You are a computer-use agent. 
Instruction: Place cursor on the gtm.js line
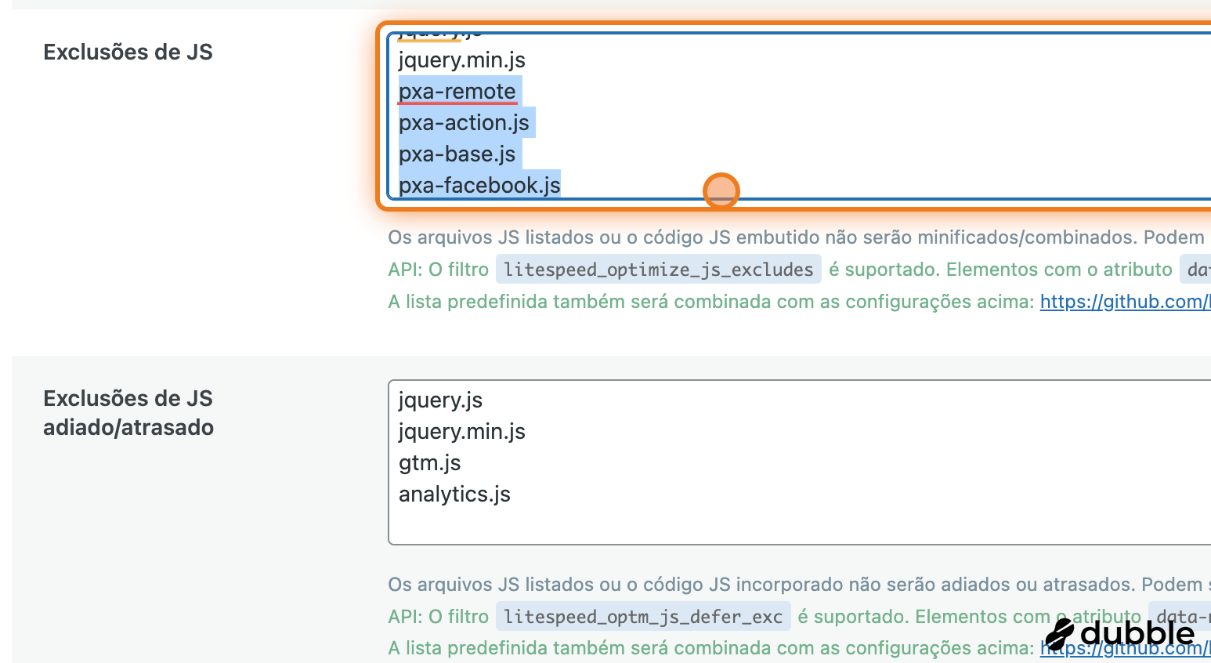point(429,463)
